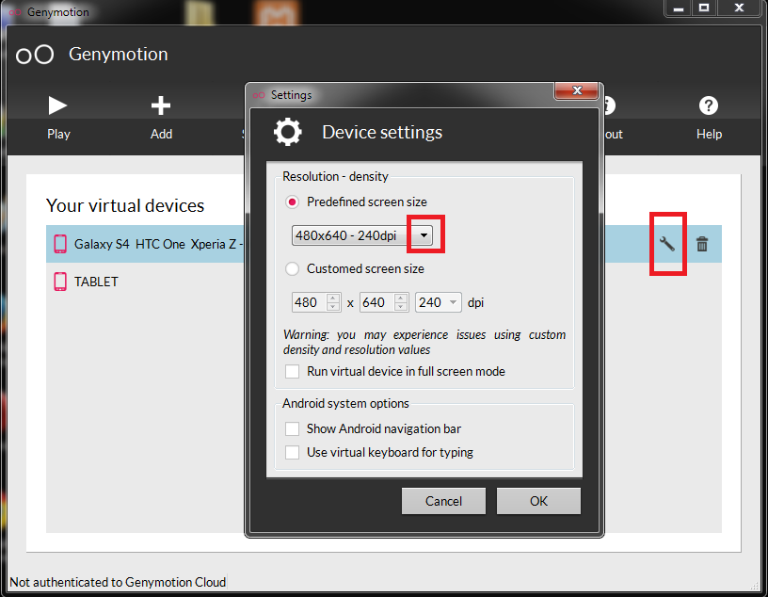Enable Show Android navigation bar checkbox
The image size is (768, 597).
click(x=293, y=428)
